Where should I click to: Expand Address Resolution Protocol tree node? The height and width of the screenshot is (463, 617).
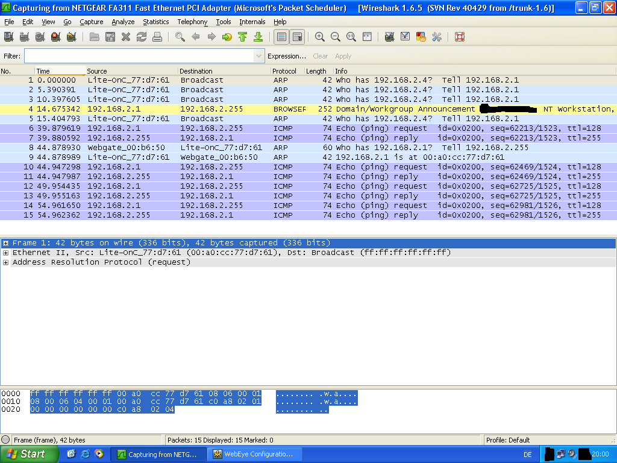tap(5, 262)
